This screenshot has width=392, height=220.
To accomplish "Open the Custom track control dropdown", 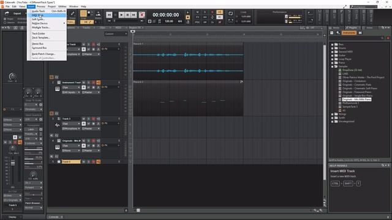I will [116, 34].
